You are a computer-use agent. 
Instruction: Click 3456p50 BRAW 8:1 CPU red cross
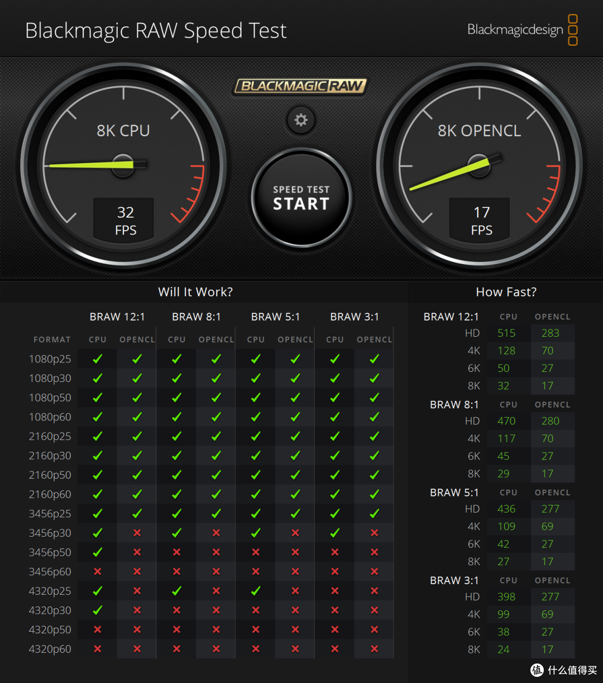pyautogui.click(x=176, y=552)
